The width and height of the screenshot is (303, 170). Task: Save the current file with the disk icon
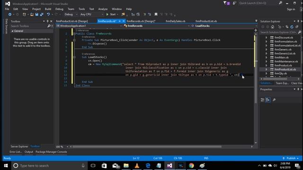(x=37, y=15)
